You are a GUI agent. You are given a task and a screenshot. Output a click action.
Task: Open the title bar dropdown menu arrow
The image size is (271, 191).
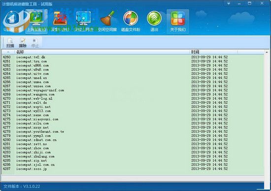229,3
